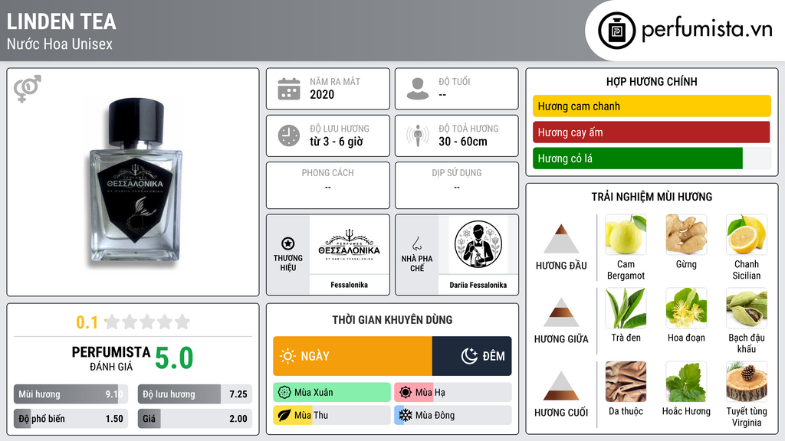
Task: Select the Đêm night segment
Action: click(x=472, y=356)
